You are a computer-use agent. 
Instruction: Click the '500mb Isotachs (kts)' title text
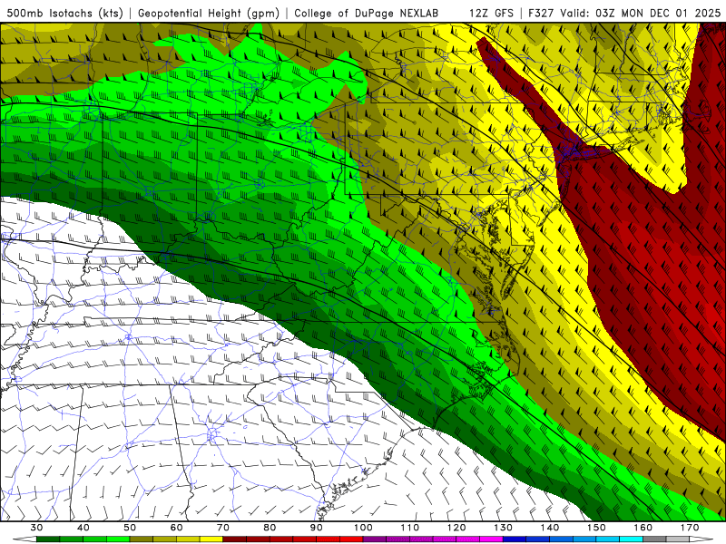tap(64, 13)
